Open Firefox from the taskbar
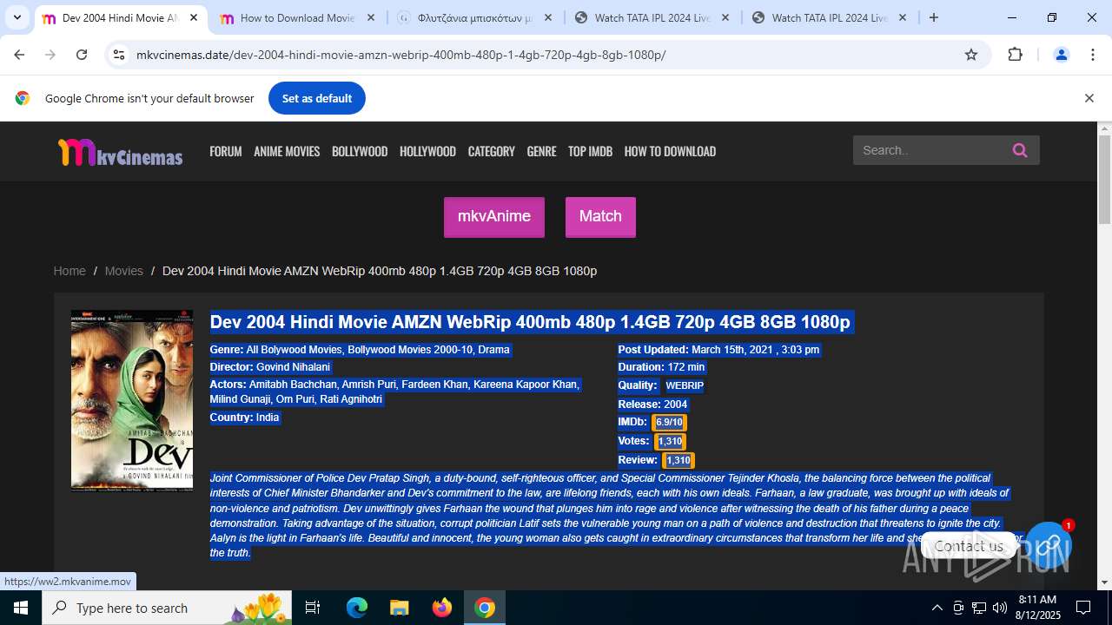 (x=442, y=608)
